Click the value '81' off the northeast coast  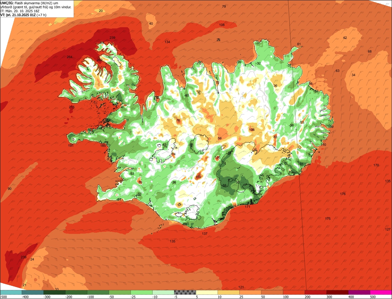(299, 44)
